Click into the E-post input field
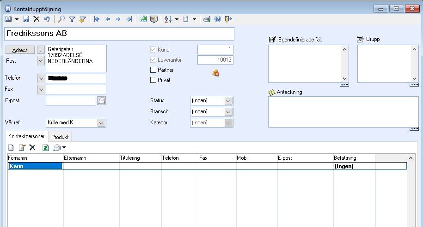The height and width of the screenshot is (227, 423). point(71,100)
